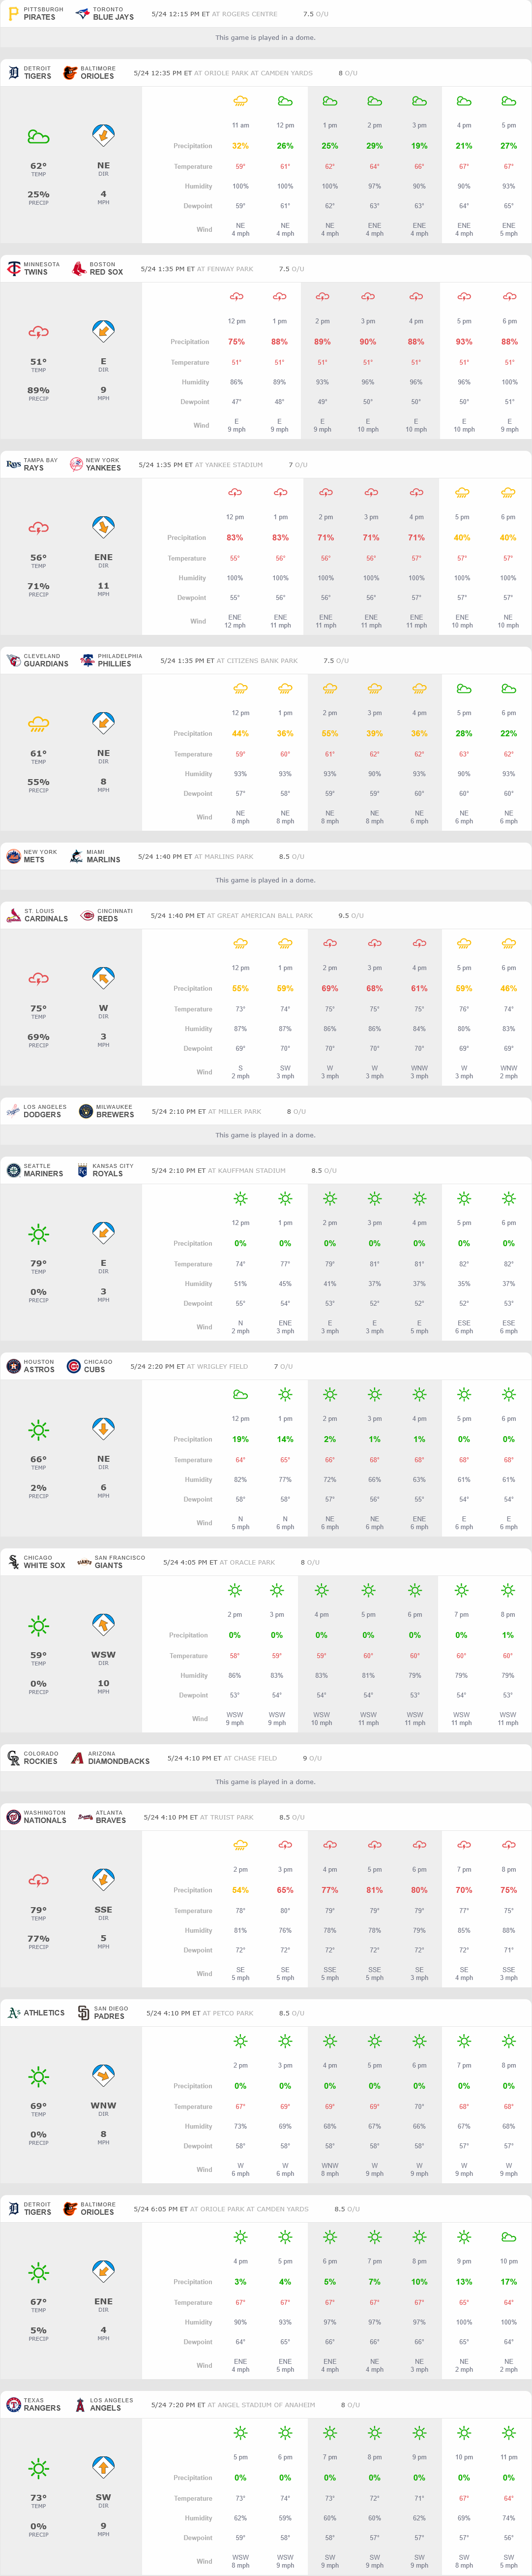Click the PADRES team name
This screenshot has width=532, height=2576.
[110, 2017]
